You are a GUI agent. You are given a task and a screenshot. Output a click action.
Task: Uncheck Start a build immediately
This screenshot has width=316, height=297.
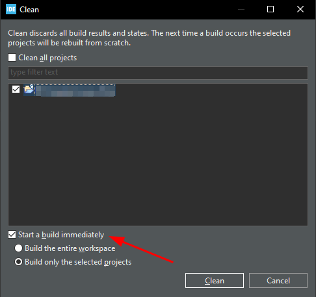pos(12,235)
